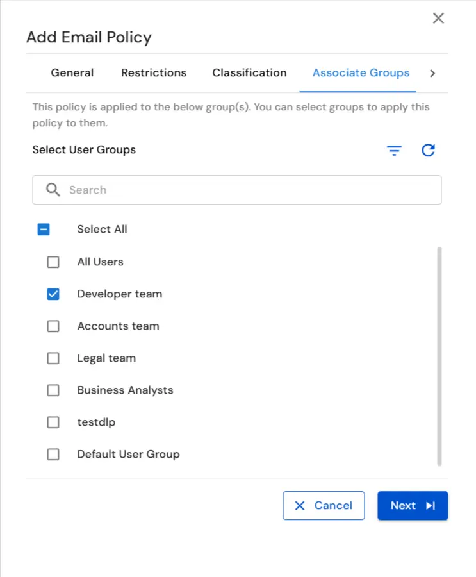The image size is (476, 577).
Task: Refresh the user groups list
Action: (428, 151)
